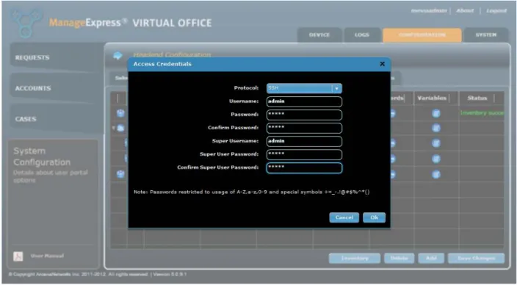This screenshot has height=285, width=517.
Task: Click Variables icon in fourth table row
Action: [x=436, y=159]
